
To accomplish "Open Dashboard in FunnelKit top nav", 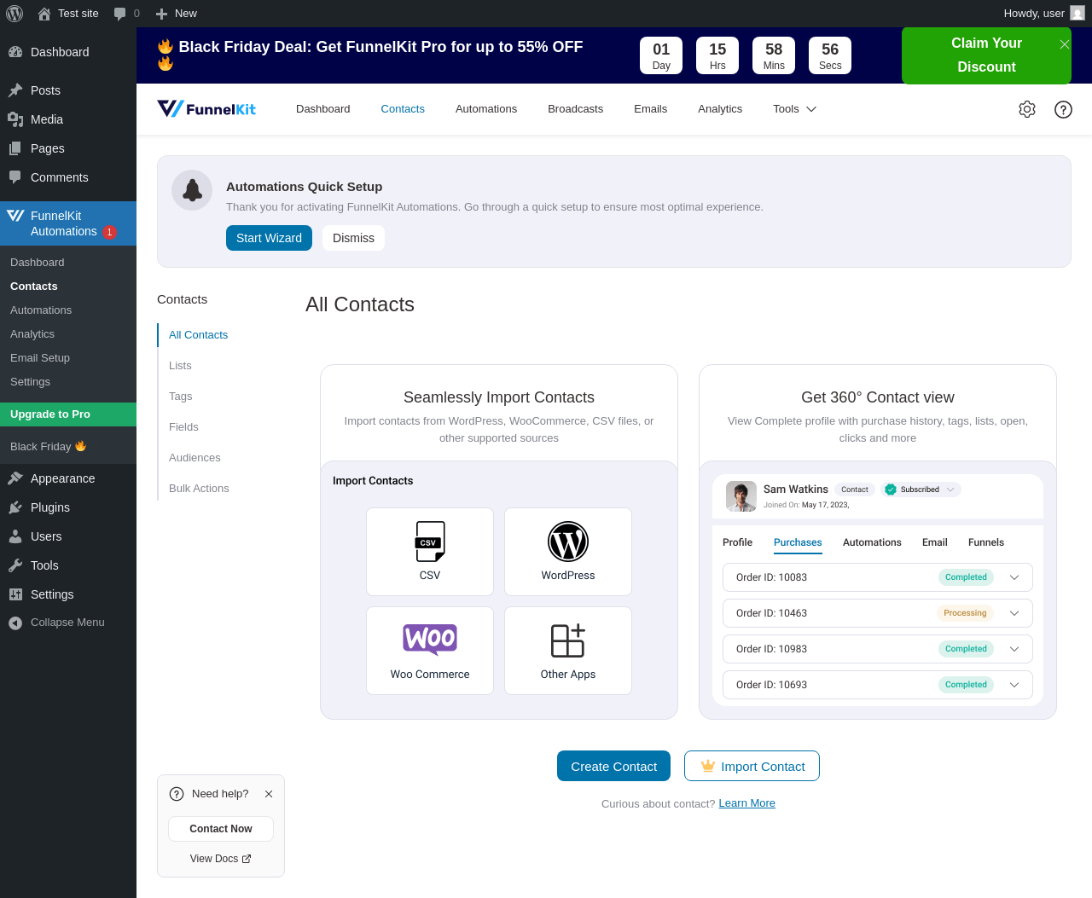I will coord(322,109).
